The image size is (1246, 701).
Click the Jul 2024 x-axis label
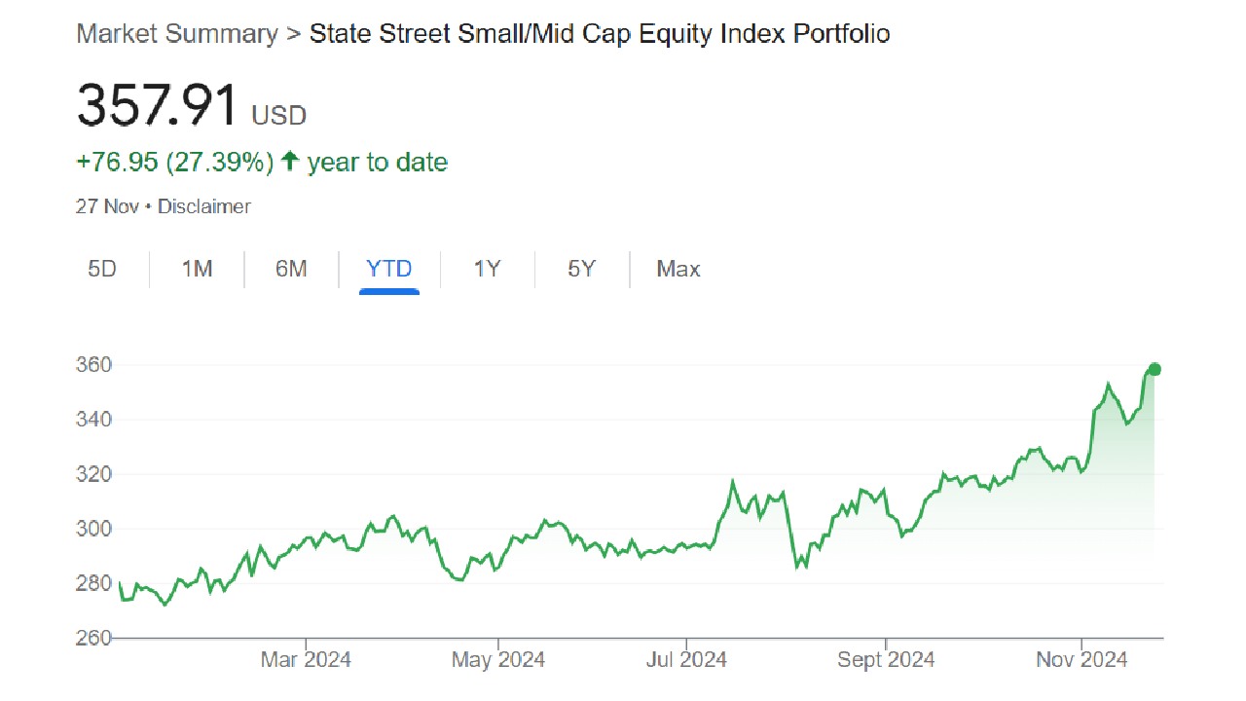pos(686,660)
